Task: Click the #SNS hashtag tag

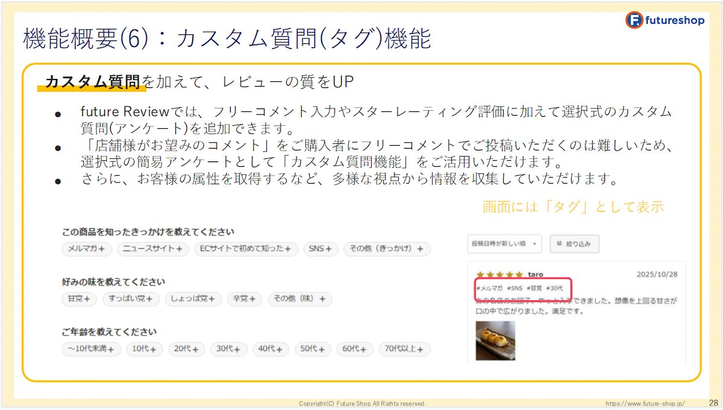Action: (x=515, y=288)
